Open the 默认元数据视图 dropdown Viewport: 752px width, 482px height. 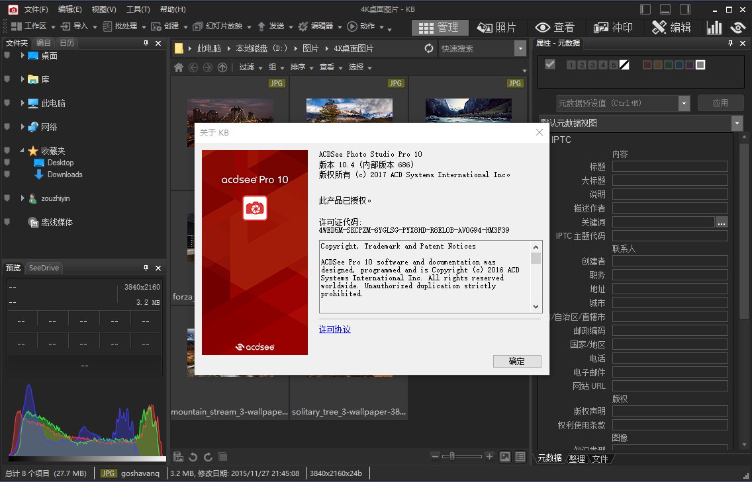point(737,123)
